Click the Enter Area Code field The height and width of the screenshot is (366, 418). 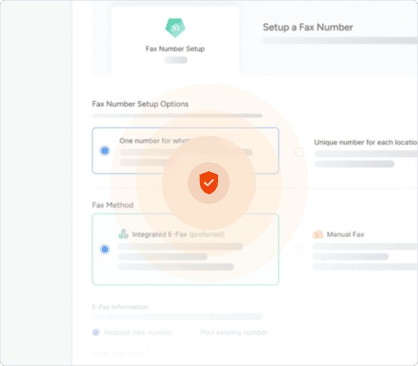pyautogui.click(x=118, y=354)
